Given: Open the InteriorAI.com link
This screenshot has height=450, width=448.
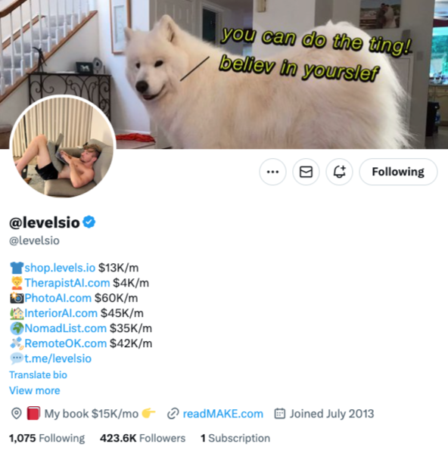Looking at the screenshot, I should coord(61,313).
